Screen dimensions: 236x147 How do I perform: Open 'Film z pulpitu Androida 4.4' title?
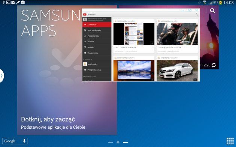click(x=125, y=47)
